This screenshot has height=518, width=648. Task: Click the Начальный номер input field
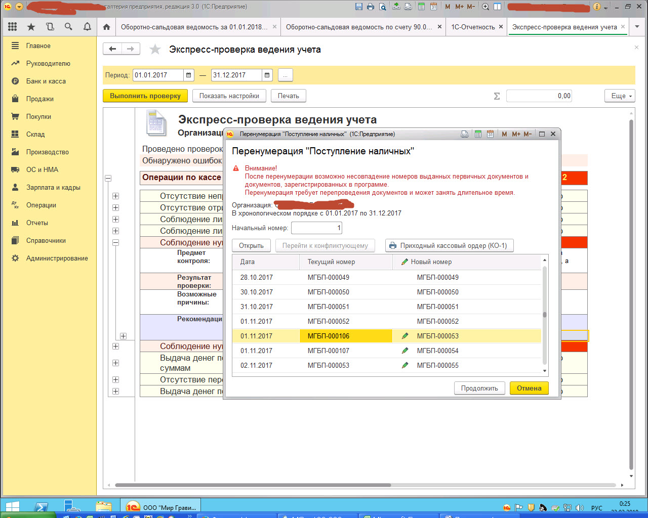pyautogui.click(x=316, y=228)
